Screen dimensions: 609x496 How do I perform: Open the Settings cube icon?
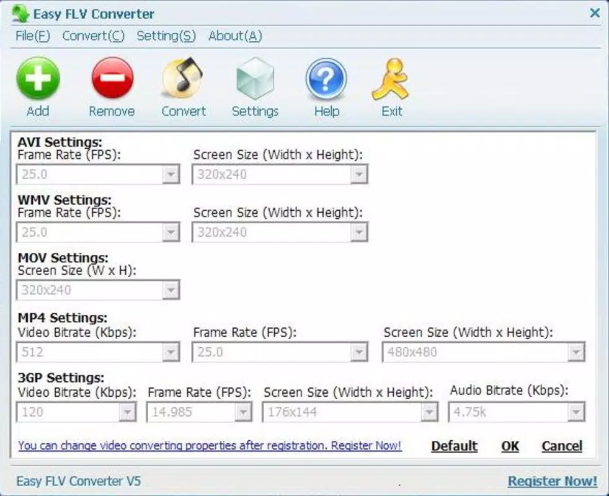(255, 78)
